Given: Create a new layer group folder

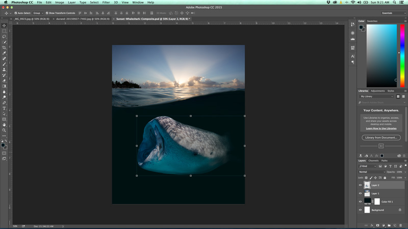Looking at the screenshot, I should pyautogui.click(x=389, y=225).
